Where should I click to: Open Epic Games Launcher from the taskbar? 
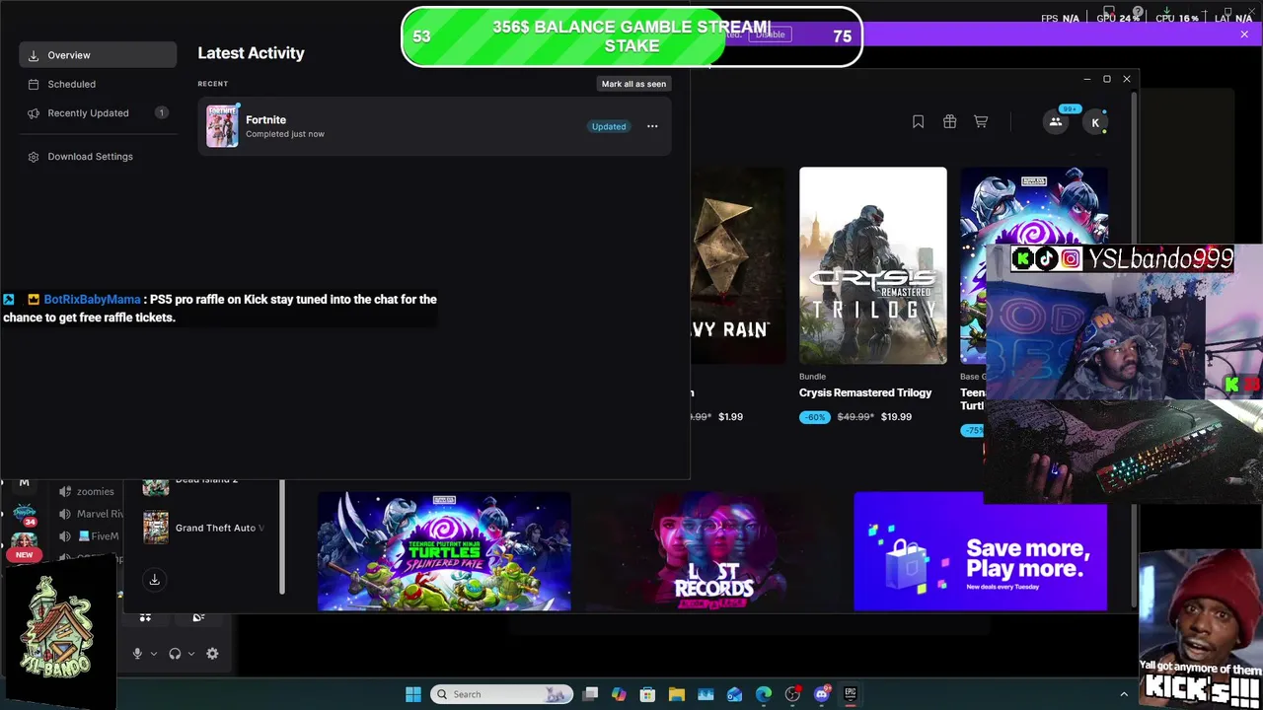851,694
